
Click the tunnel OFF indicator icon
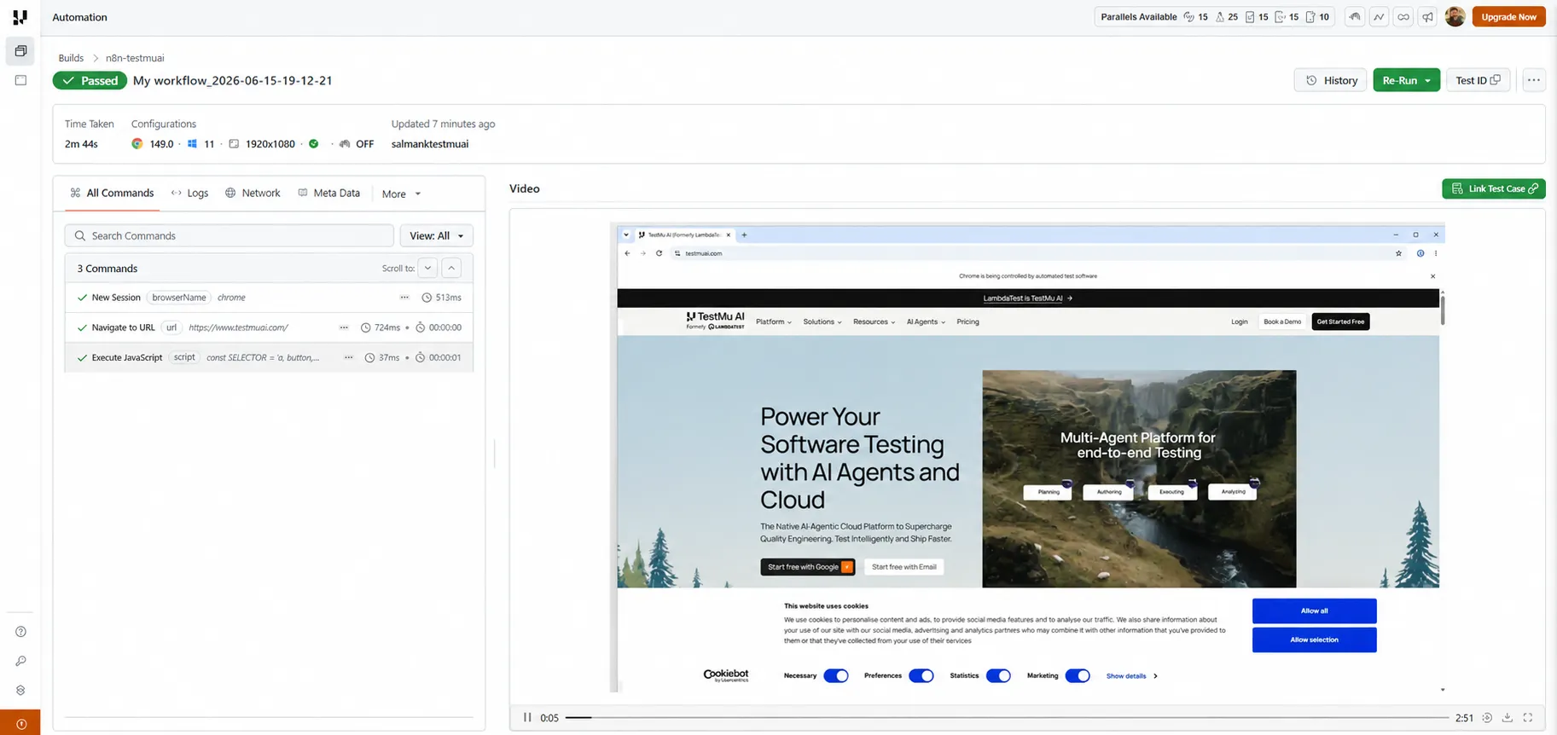click(345, 144)
